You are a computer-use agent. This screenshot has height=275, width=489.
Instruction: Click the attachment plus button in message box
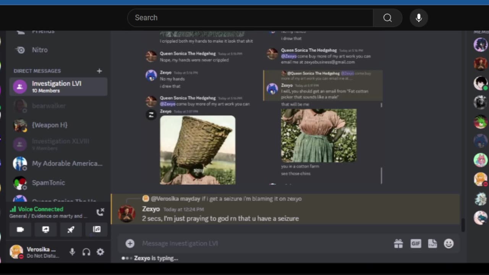point(130,243)
